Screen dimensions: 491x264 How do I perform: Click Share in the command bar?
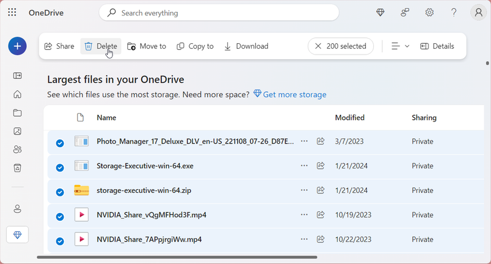click(59, 46)
